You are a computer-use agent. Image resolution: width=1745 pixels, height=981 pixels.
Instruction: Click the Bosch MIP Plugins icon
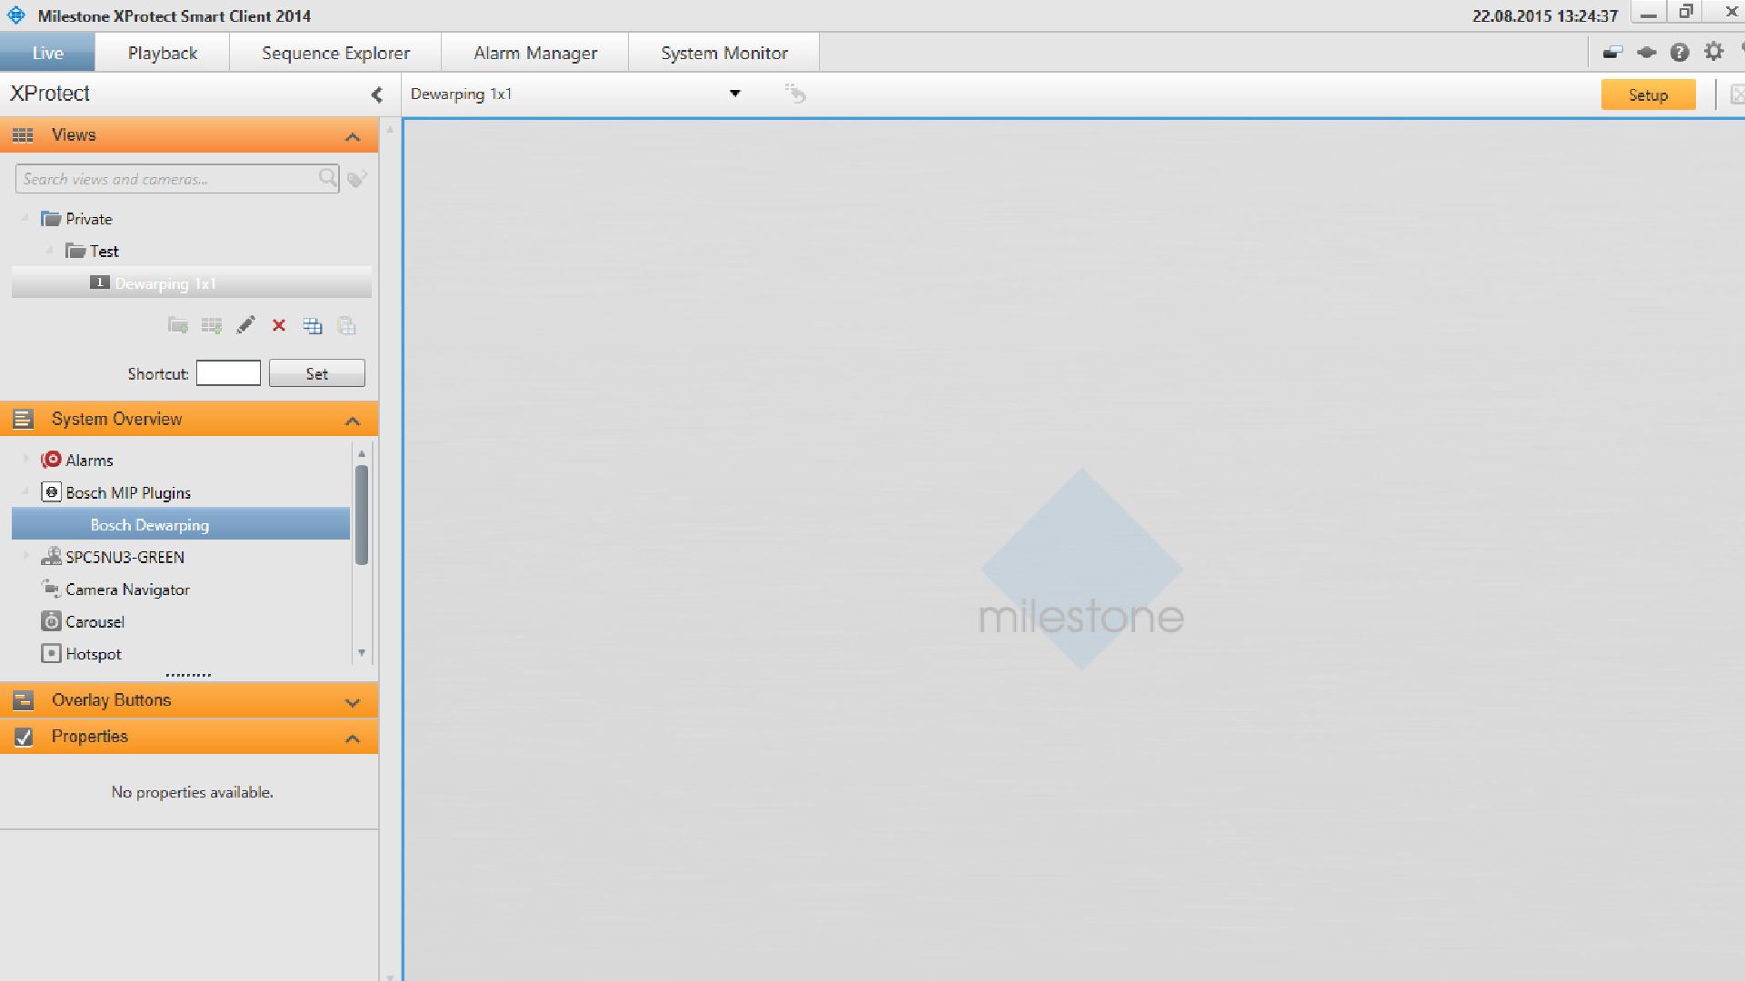(x=52, y=492)
